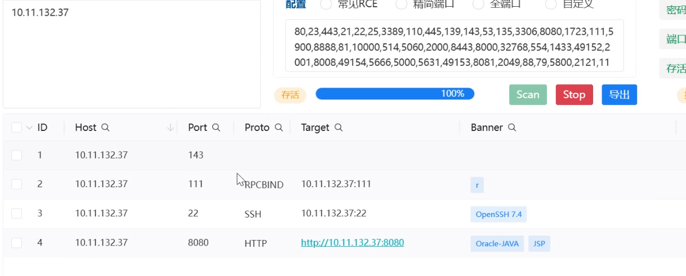Expand the selection dropdown chevron beside ID
Viewport: 686px width, 276px height.
(x=29, y=128)
